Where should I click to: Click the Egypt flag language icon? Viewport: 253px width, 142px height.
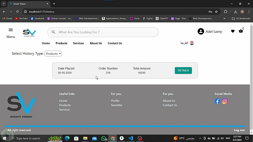(192, 43)
